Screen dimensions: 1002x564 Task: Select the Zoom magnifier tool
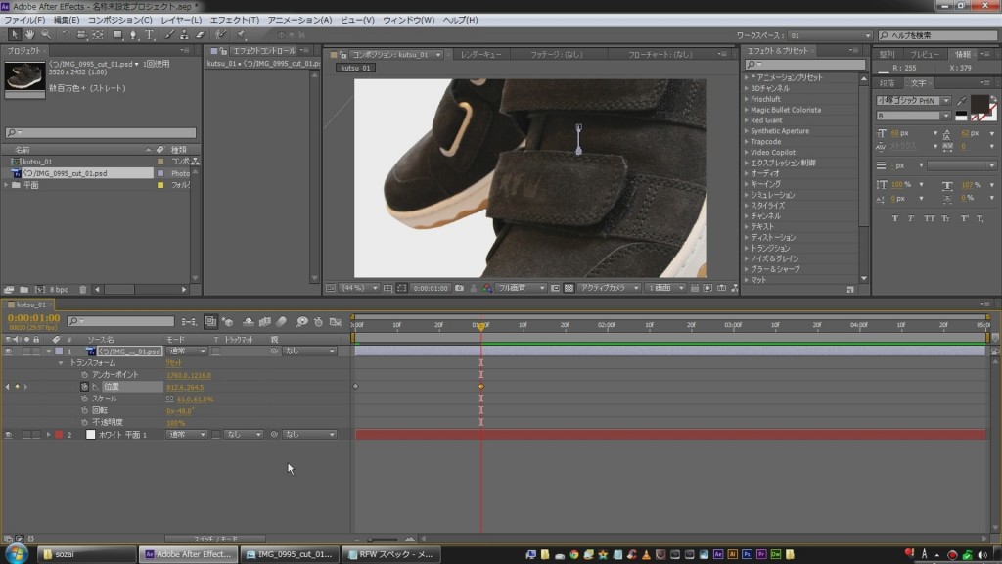pyautogui.click(x=46, y=35)
